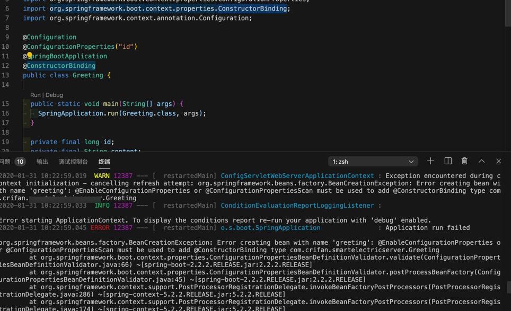Viewport: 511px width, 311px height.
Task: Split the terminal panel
Action: [x=448, y=161]
